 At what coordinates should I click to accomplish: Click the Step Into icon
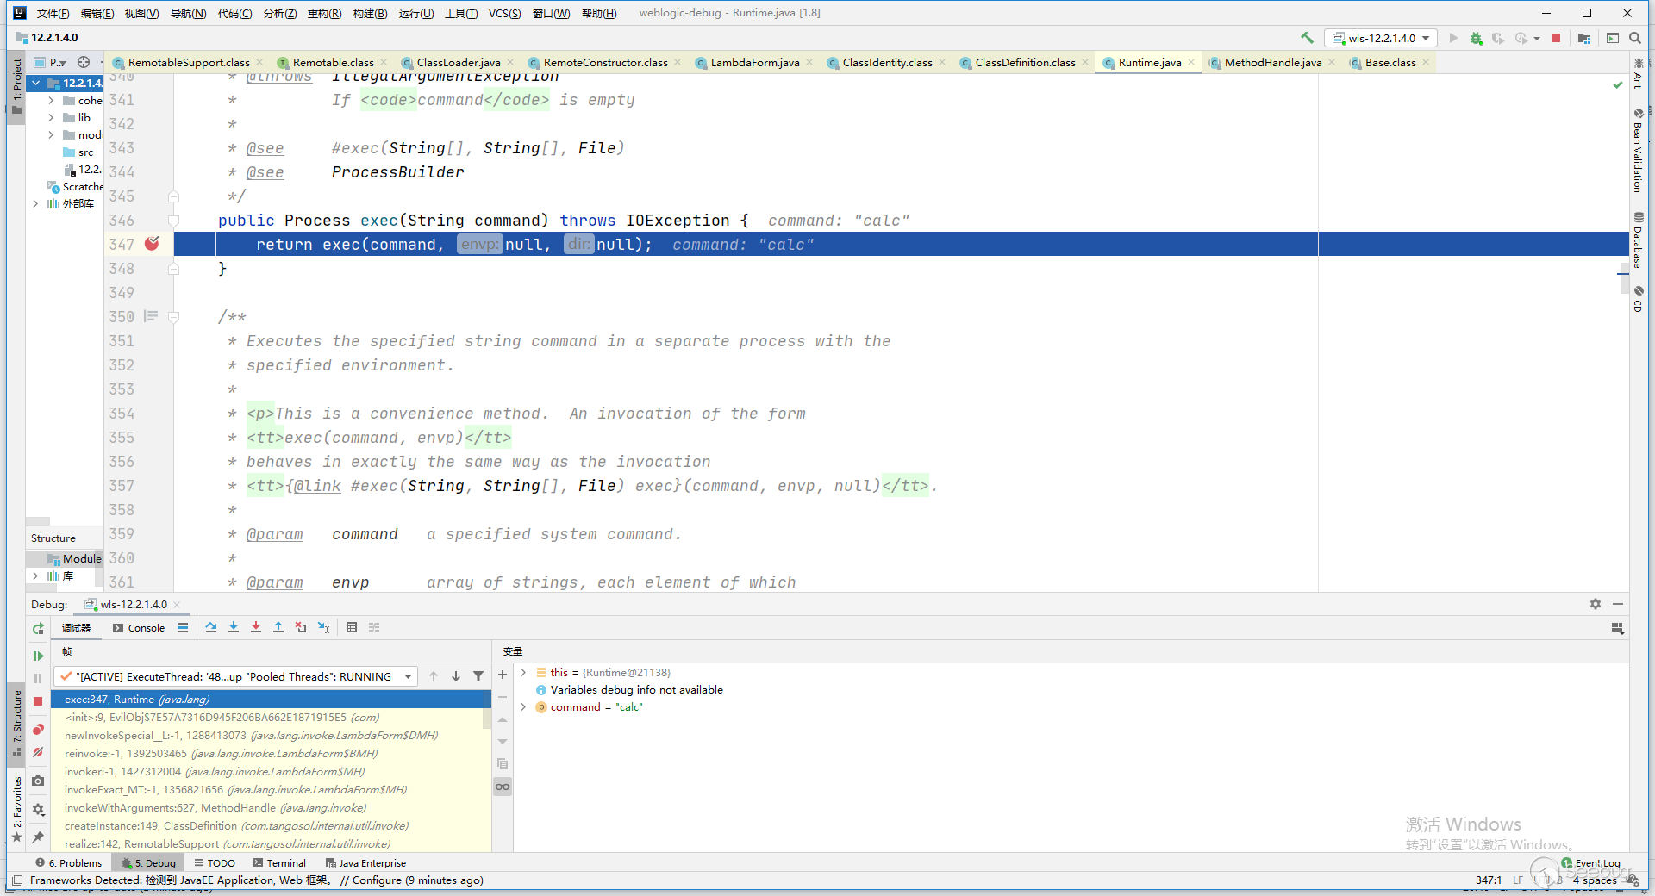pos(234,627)
